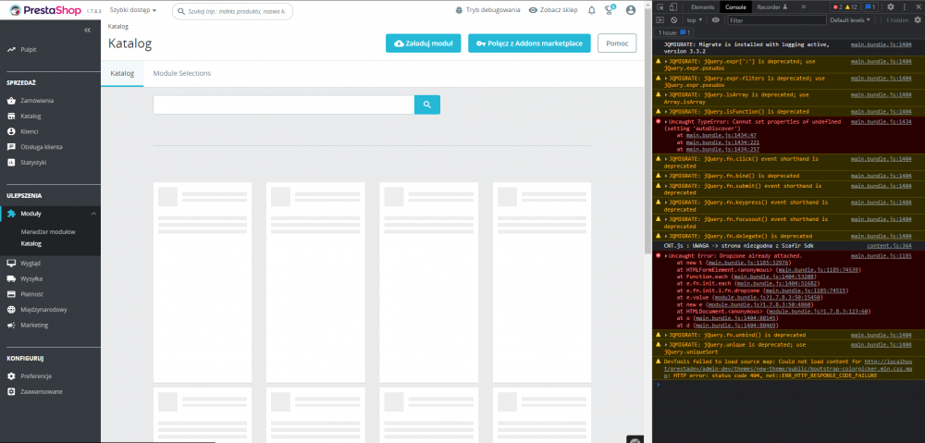Click the console Filter input field
925x443 pixels.
coord(777,19)
